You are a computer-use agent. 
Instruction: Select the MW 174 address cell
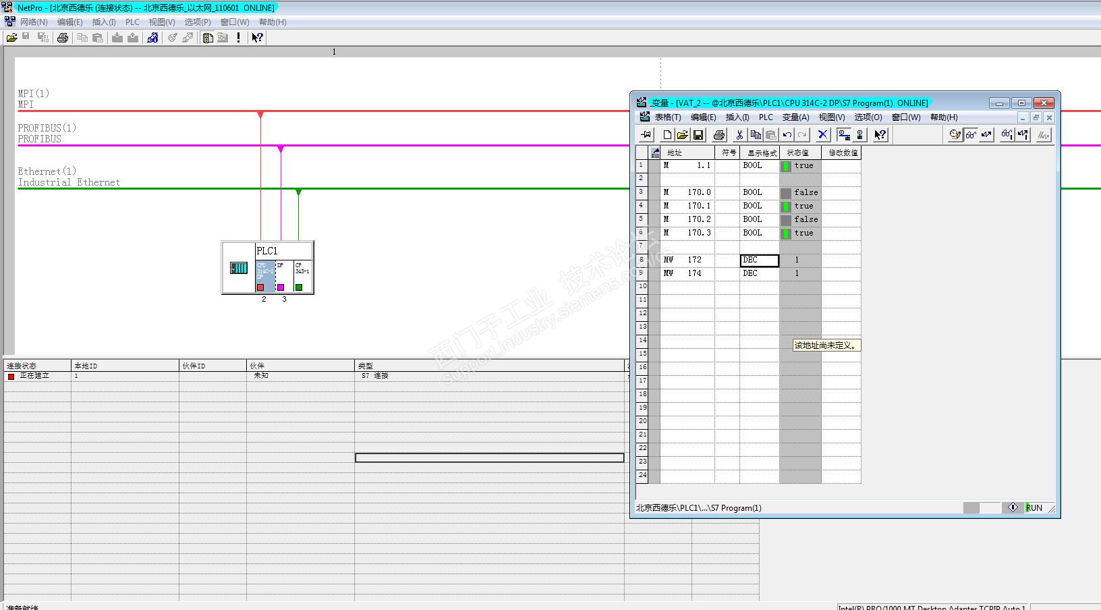(687, 274)
